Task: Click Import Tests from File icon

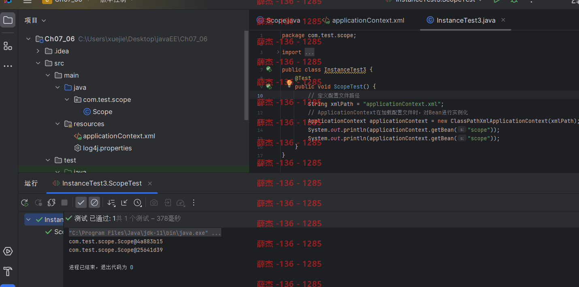Action: coord(124,203)
